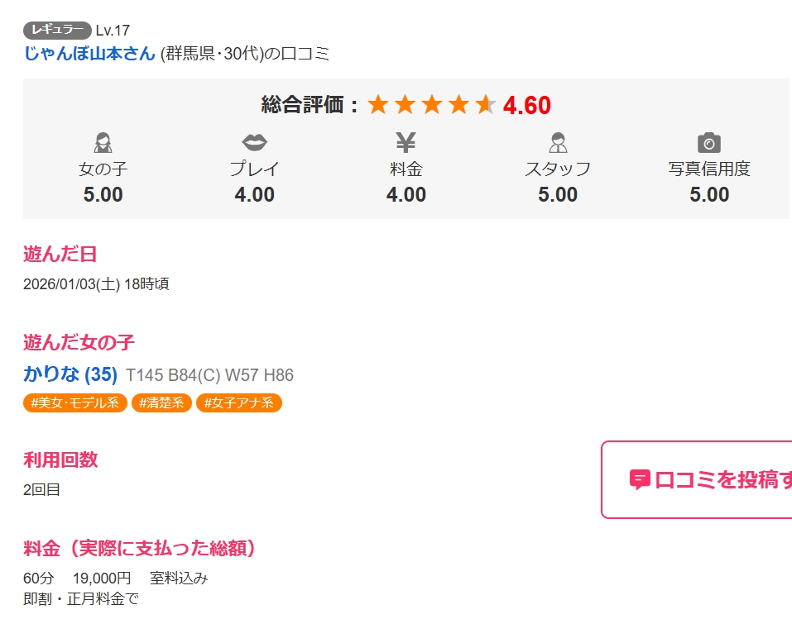This screenshot has height=619, width=792.
Task: Click the girl rating icon
Action: [x=103, y=143]
